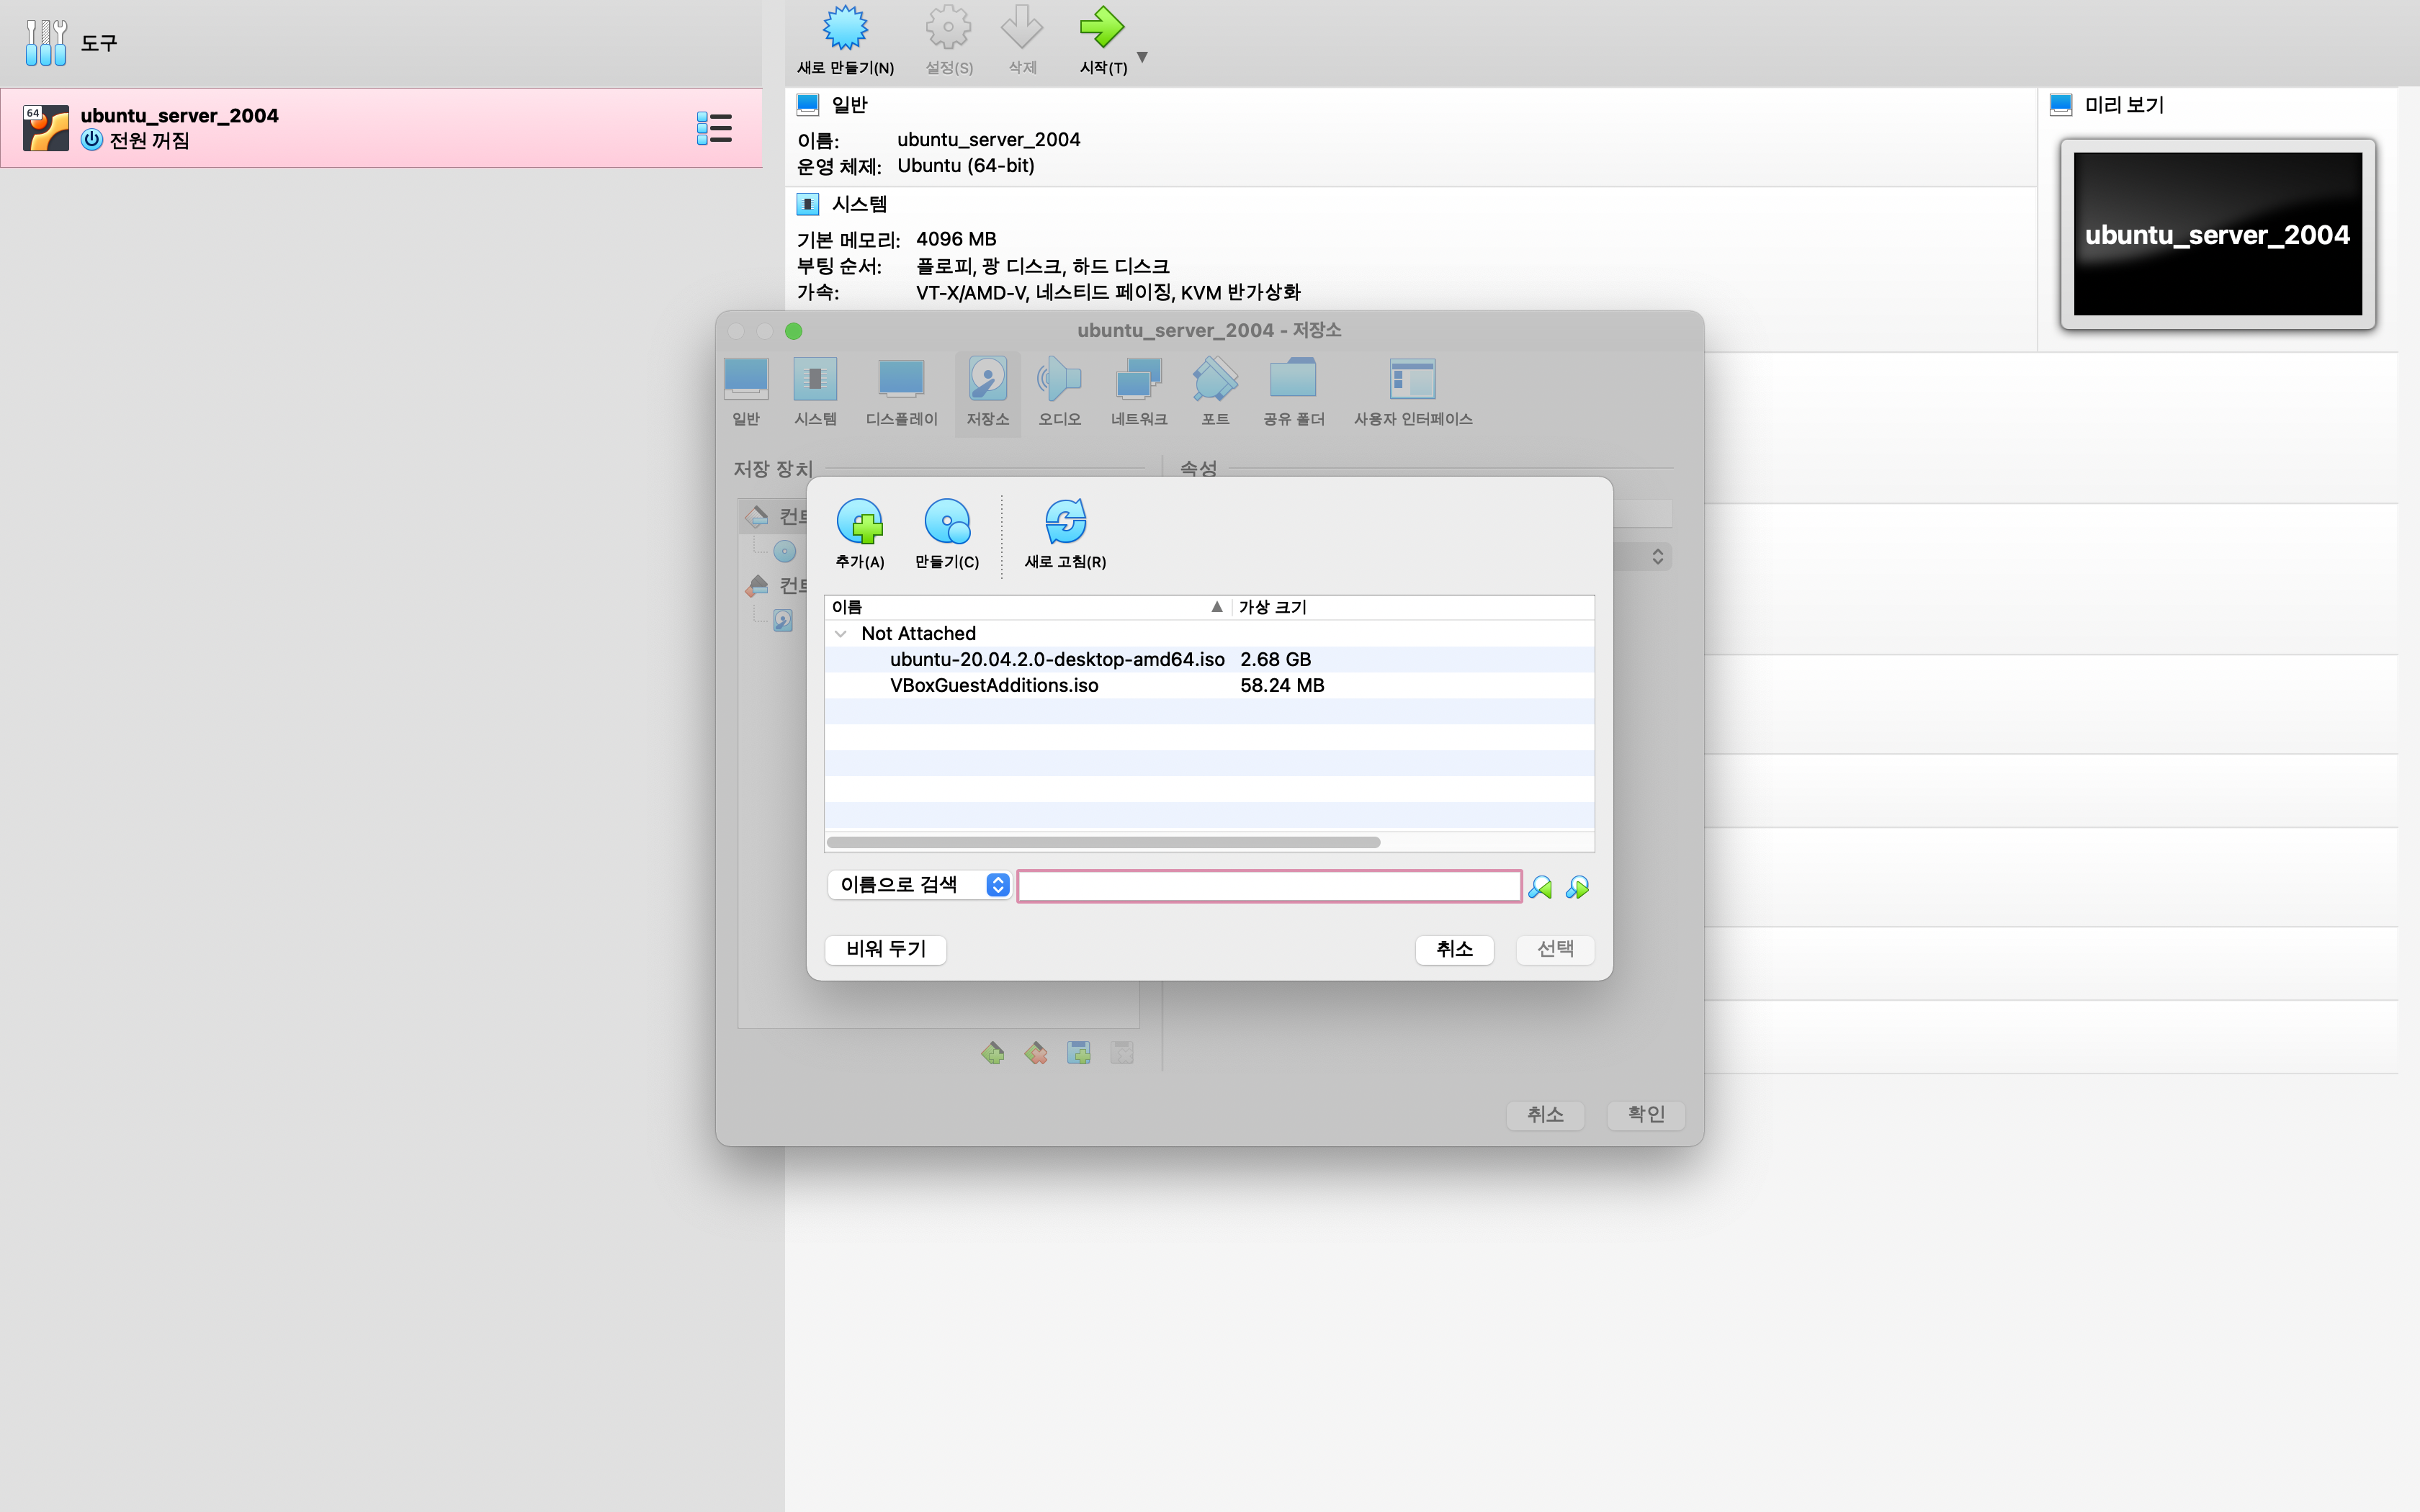The image size is (2420, 1512).
Task: Select ubuntu-20.04.2.0-desktop-amd64.iso entry
Action: [x=1056, y=660]
